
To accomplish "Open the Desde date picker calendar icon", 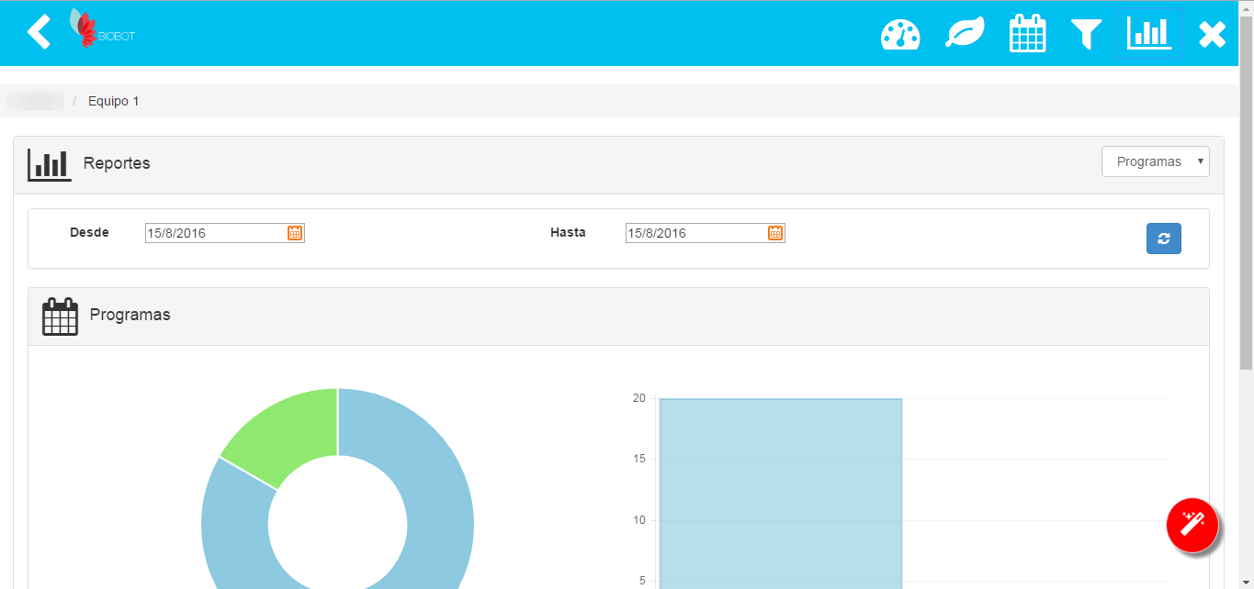I will coord(295,233).
